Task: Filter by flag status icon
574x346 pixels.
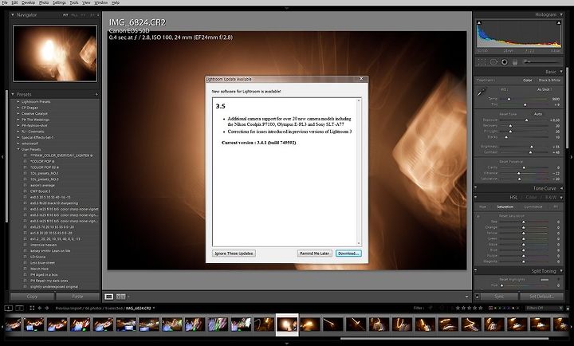Action: [431, 309]
